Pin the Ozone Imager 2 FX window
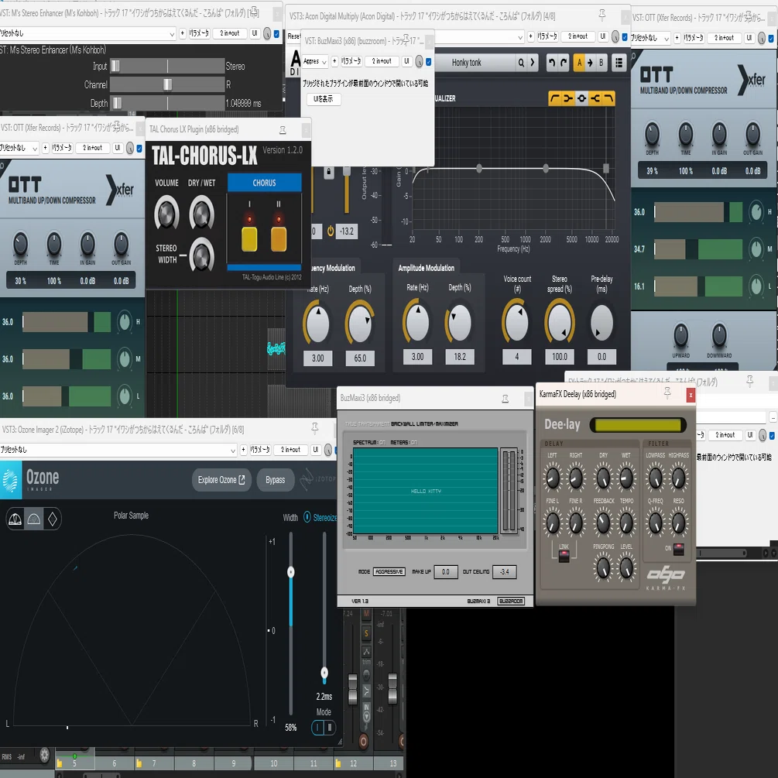 click(x=314, y=427)
